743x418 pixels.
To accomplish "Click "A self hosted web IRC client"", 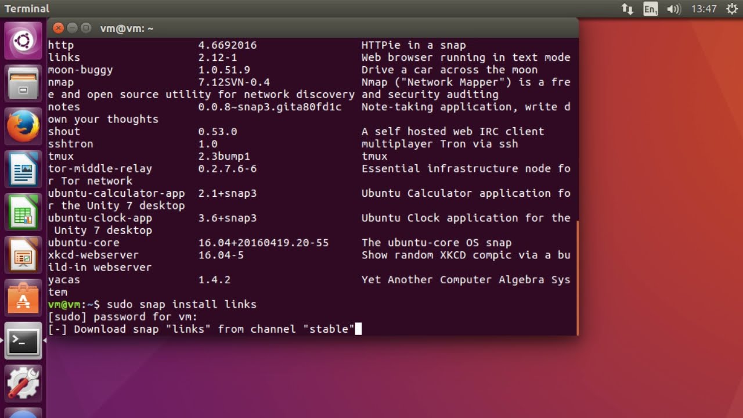I will pyautogui.click(x=453, y=132).
